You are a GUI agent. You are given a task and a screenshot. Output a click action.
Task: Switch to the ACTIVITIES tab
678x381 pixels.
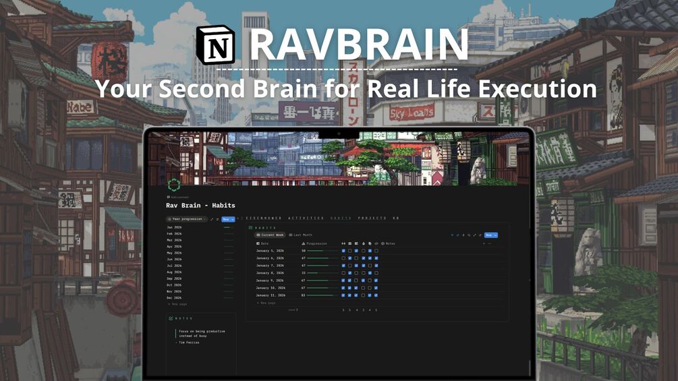(306, 218)
